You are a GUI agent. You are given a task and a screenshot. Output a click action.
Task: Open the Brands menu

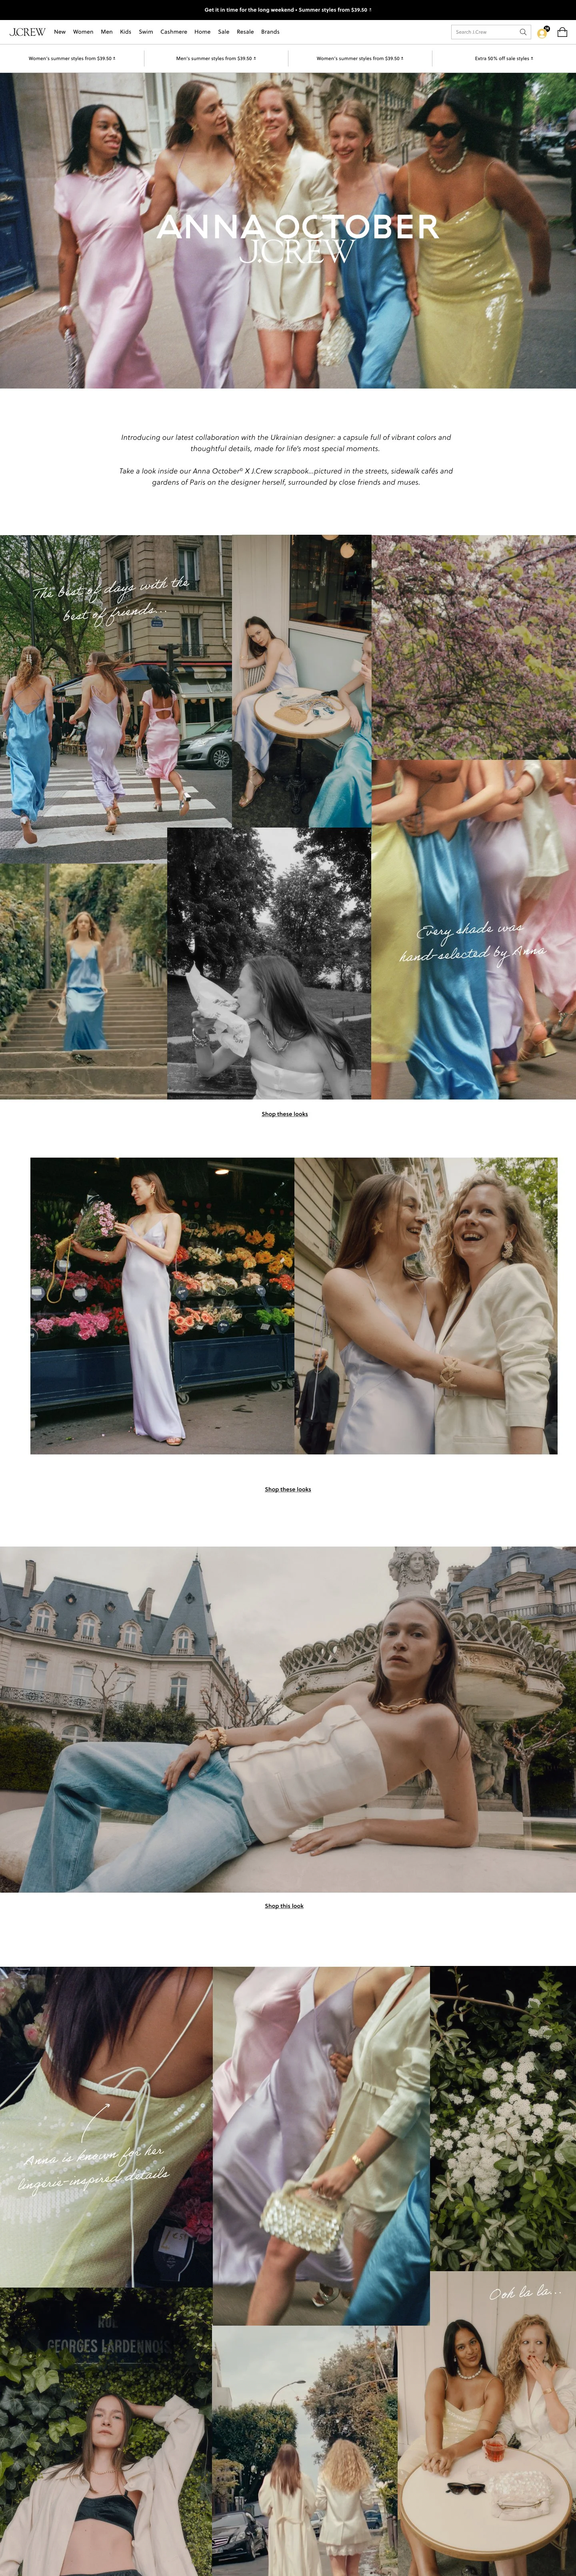(270, 32)
